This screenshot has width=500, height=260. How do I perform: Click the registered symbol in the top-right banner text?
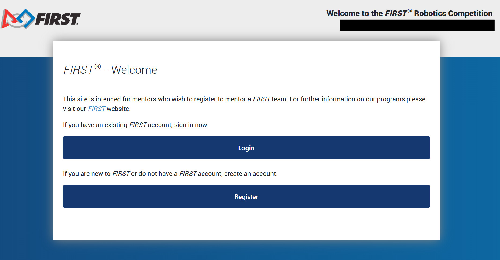click(x=410, y=11)
